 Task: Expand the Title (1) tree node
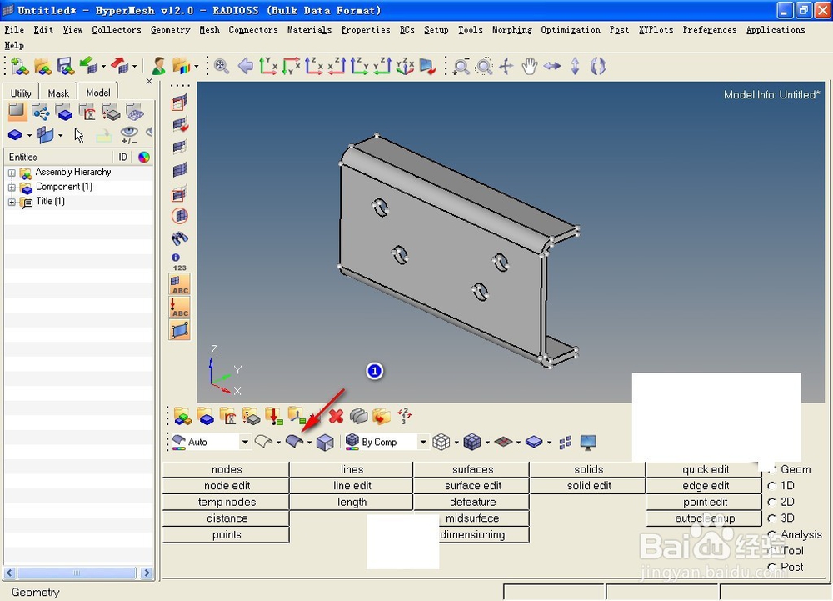tap(12, 202)
